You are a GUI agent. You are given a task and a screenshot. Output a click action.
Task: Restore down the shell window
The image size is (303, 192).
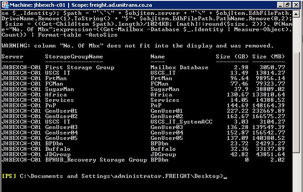(x=288, y=5)
